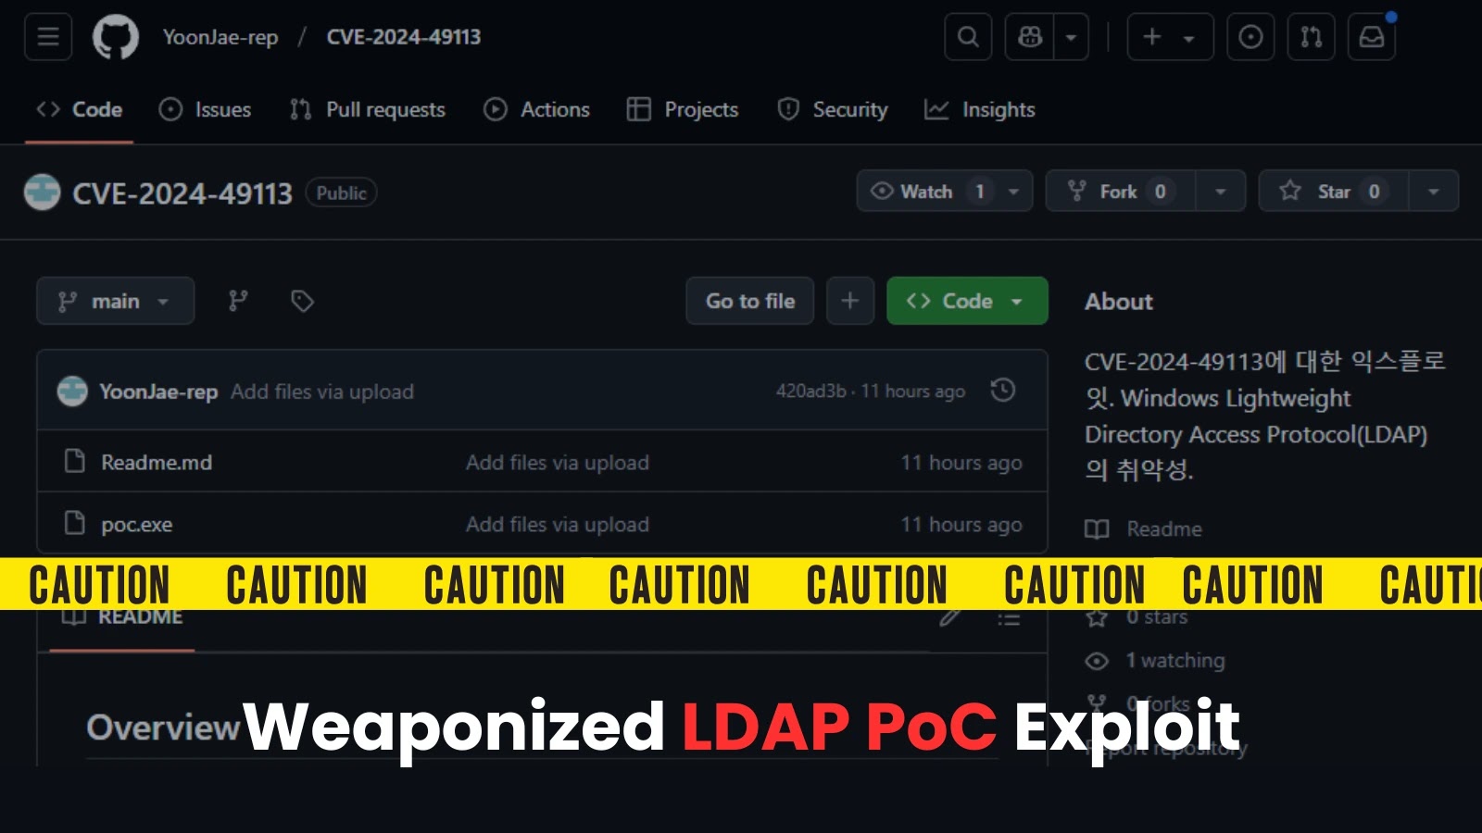Image resolution: width=1482 pixels, height=833 pixels.
Task: Open the search with the magnifier icon
Action: pos(967,37)
